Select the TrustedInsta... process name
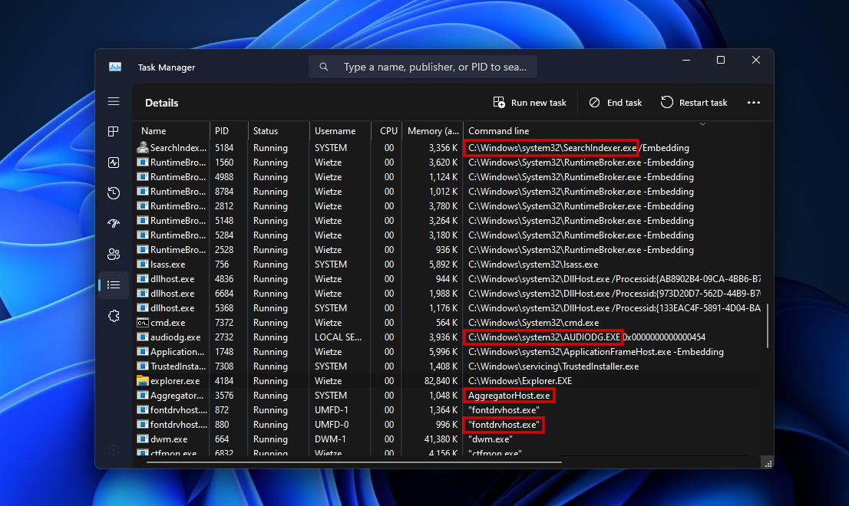The width and height of the screenshot is (849, 506). [x=178, y=366]
